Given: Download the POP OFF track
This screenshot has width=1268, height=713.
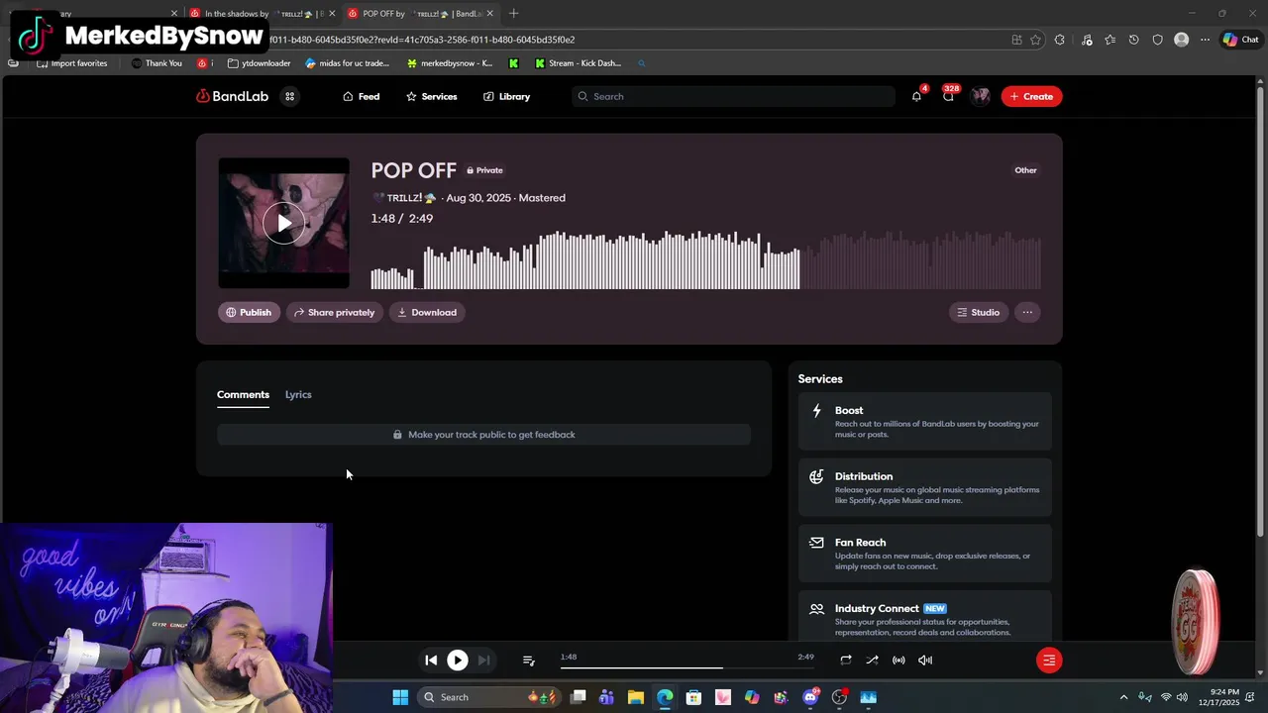Looking at the screenshot, I should (x=427, y=312).
